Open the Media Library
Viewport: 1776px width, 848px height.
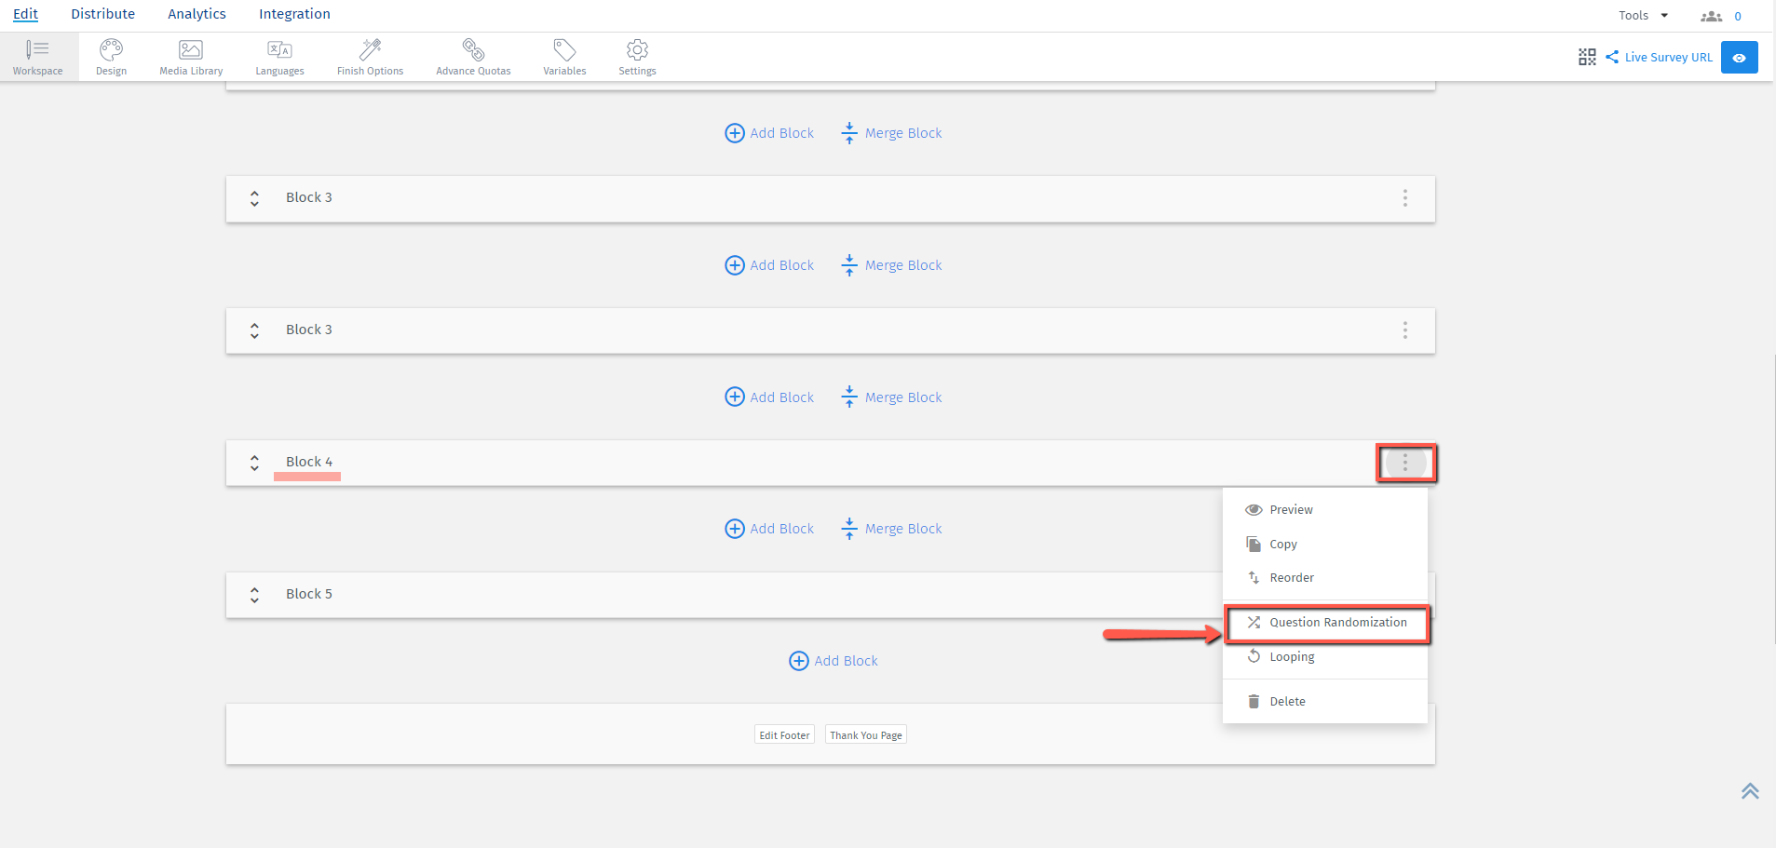click(191, 57)
